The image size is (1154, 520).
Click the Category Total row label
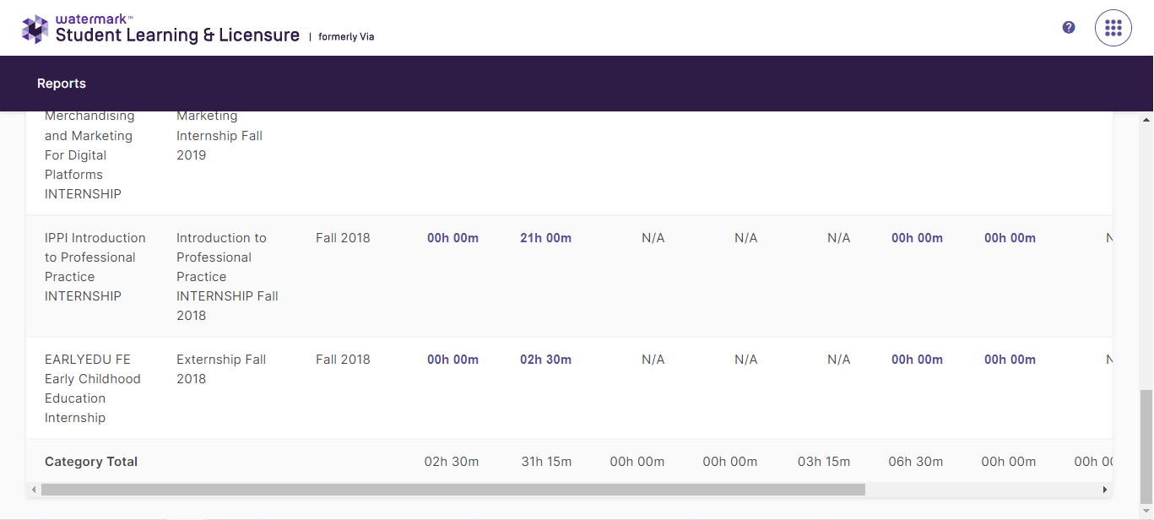point(91,462)
